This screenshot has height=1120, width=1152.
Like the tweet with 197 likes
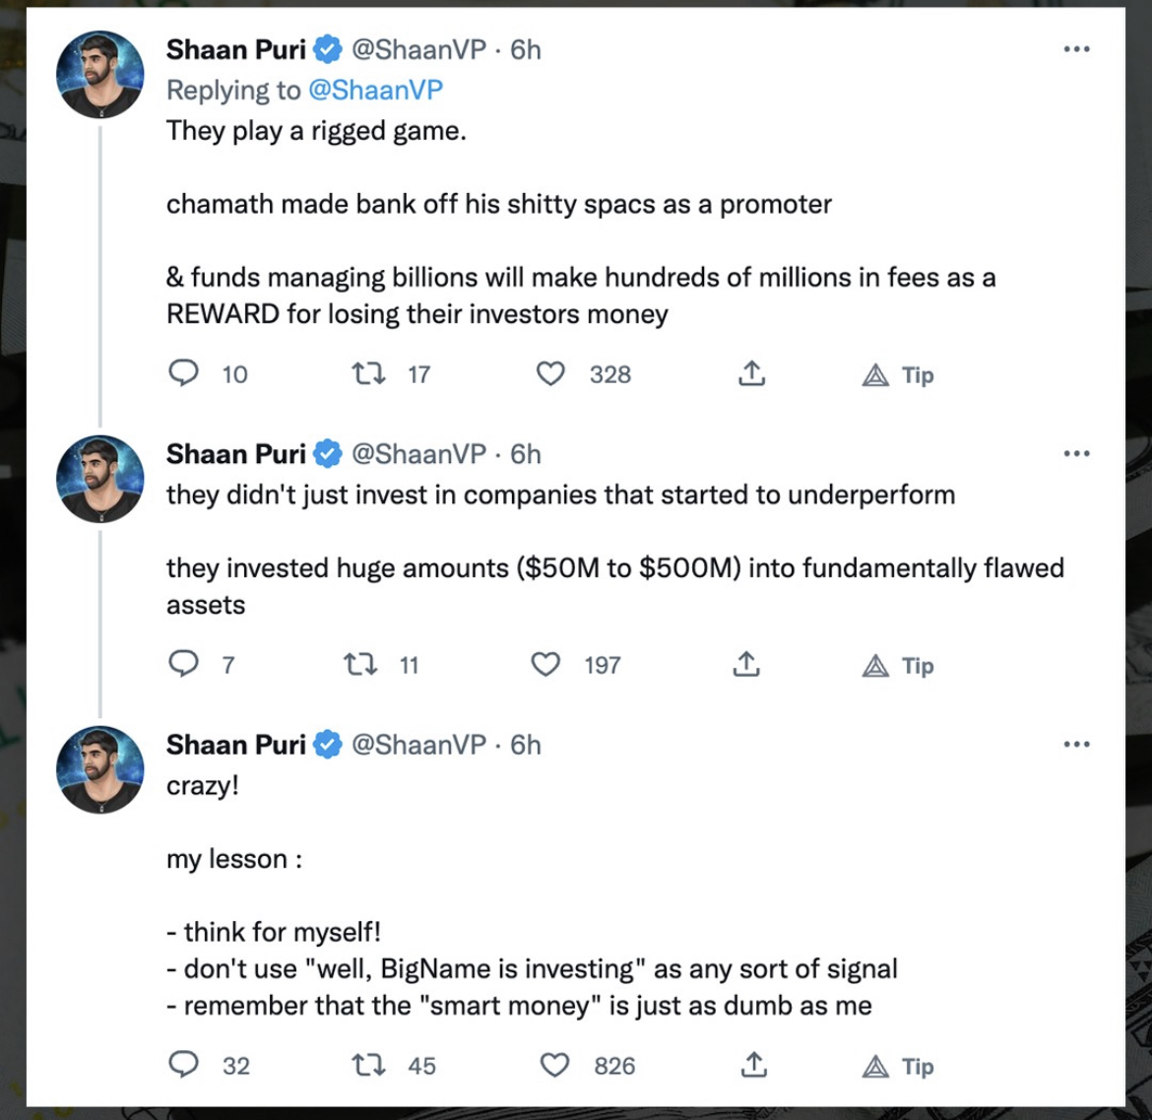pos(545,664)
